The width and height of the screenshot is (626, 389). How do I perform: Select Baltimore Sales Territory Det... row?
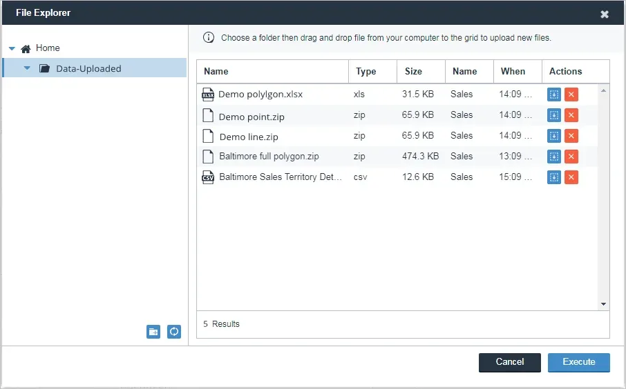click(397, 177)
